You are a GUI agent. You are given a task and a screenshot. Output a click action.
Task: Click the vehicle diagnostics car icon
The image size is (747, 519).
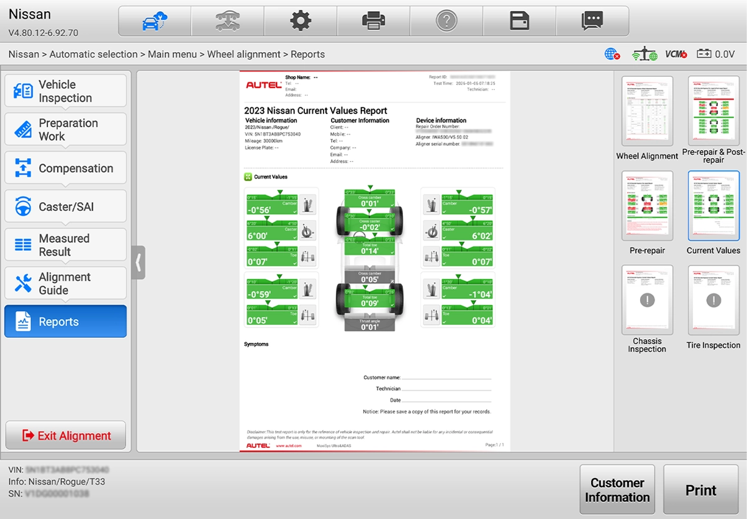coord(154,22)
